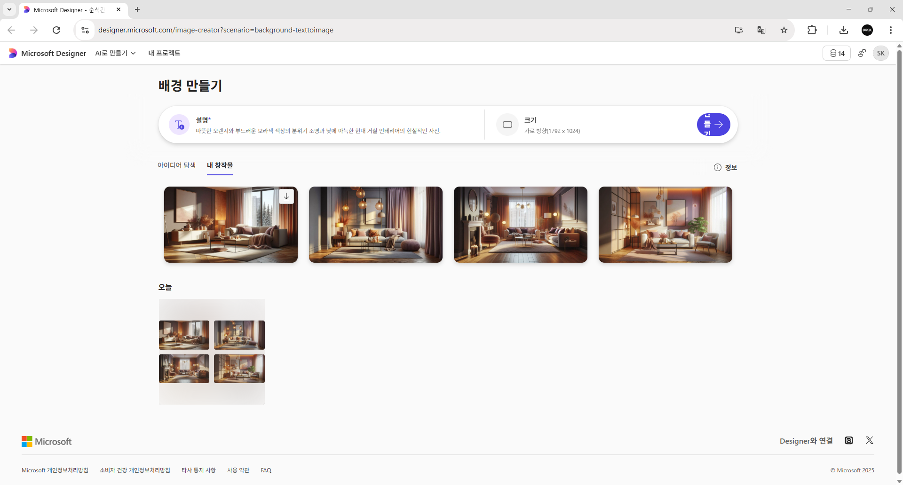Open 소비자 건강 개인정보처리방침 link

[x=135, y=470]
